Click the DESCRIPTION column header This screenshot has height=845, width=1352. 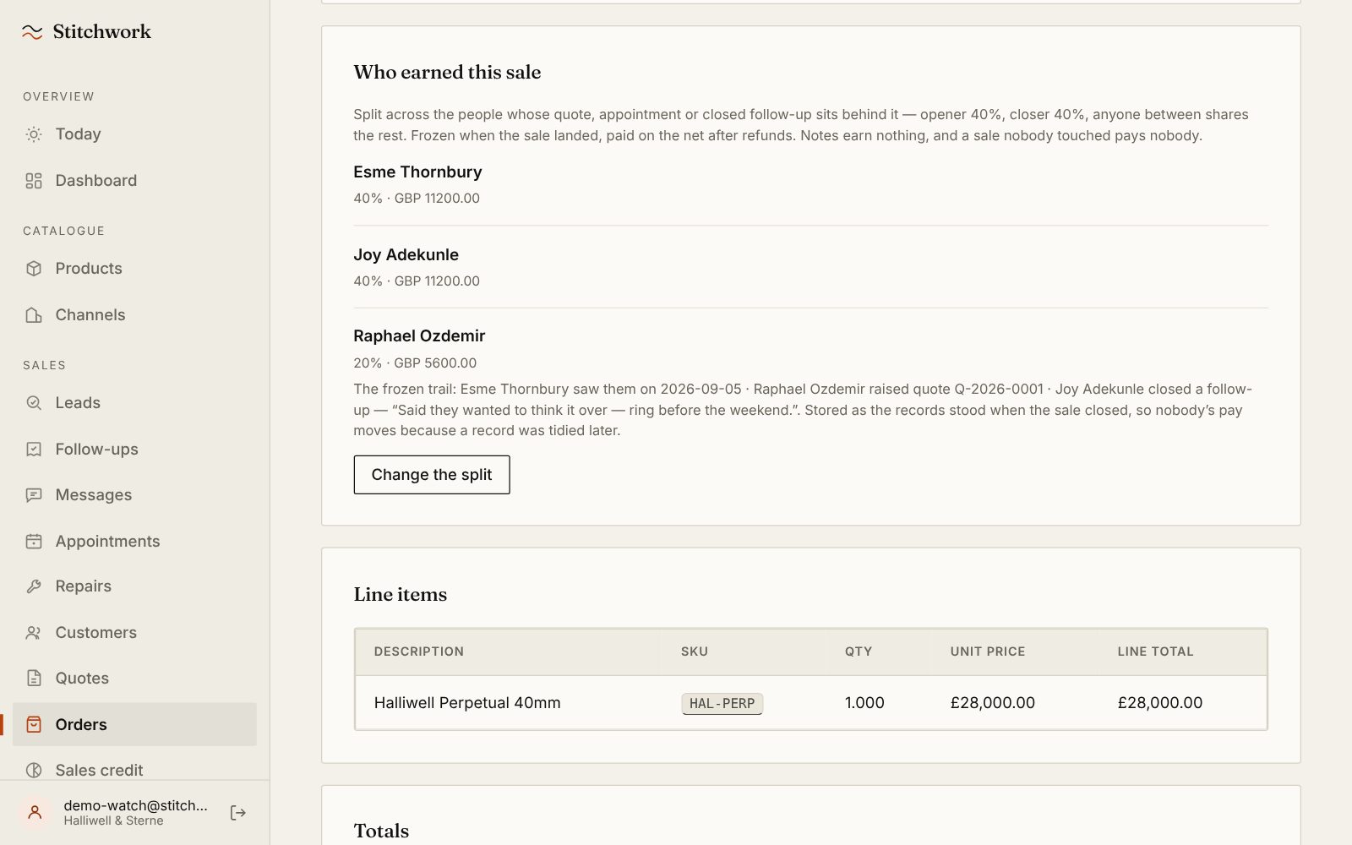pos(419,651)
